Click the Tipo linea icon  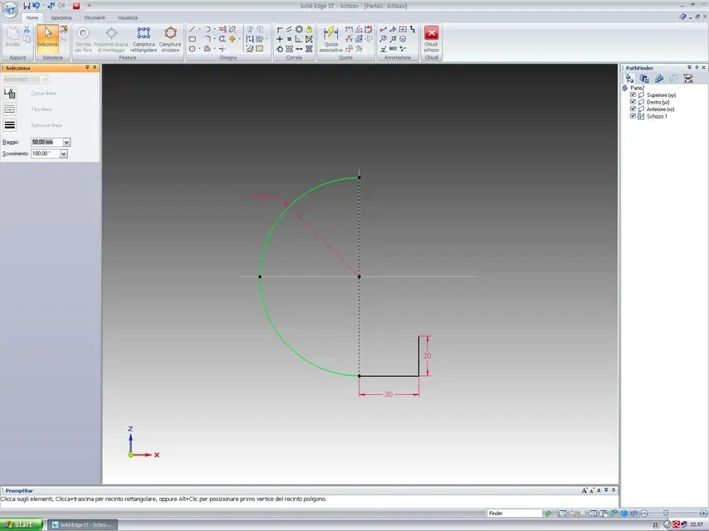click(x=10, y=109)
